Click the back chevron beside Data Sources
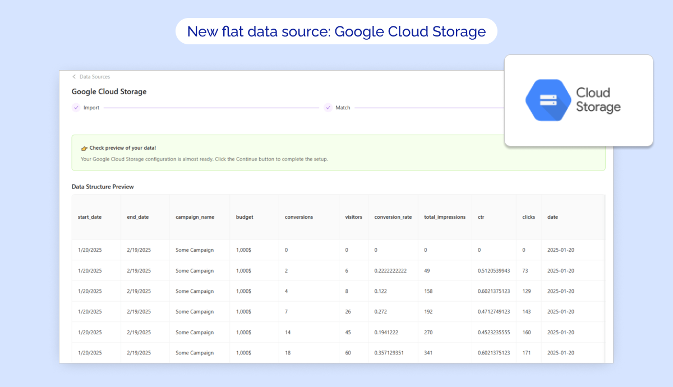Image resolution: width=673 pixels, height=387 pixels. point(74,77)
